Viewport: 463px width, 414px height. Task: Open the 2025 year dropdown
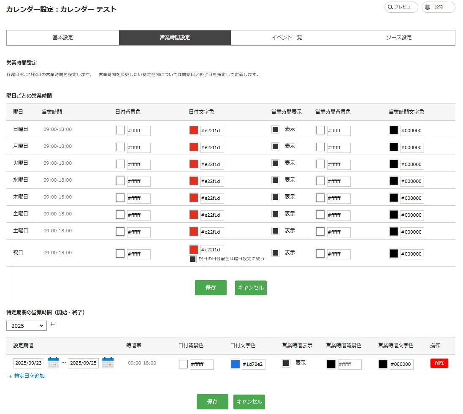[x=27, y=326]
